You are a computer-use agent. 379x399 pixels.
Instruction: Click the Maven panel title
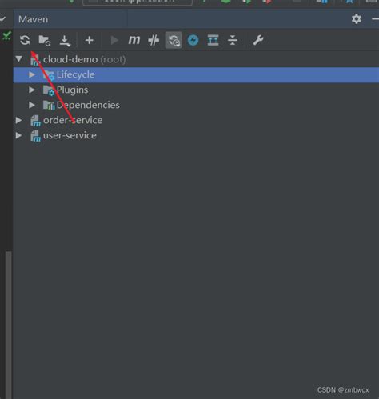click(34, 19)
